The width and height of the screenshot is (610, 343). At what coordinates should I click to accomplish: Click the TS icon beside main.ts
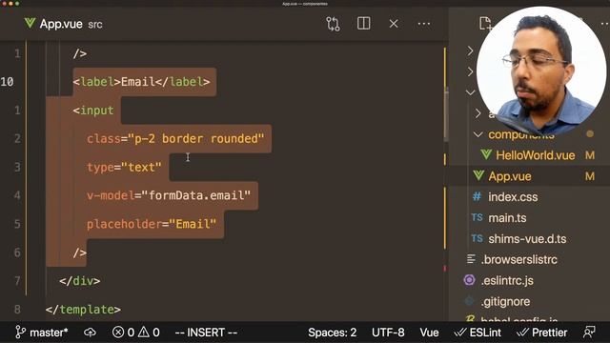[x=477, y=217]
